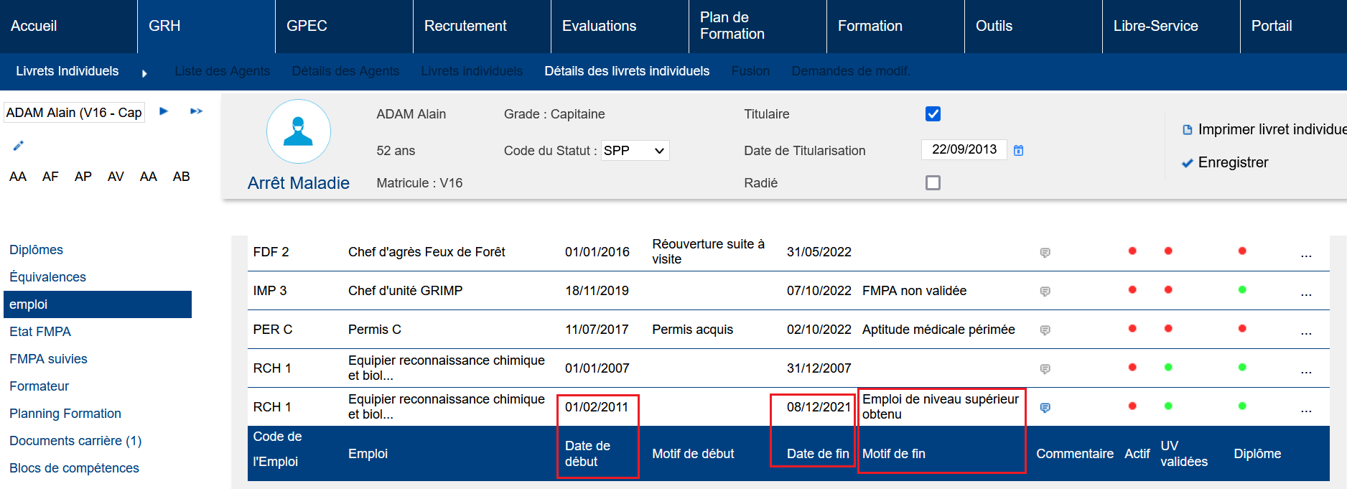
Task: Jump to last agent with double arrow
Action: tap(196, 111)
